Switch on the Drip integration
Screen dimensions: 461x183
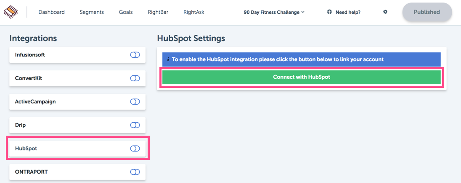click(x=135, y=125)
